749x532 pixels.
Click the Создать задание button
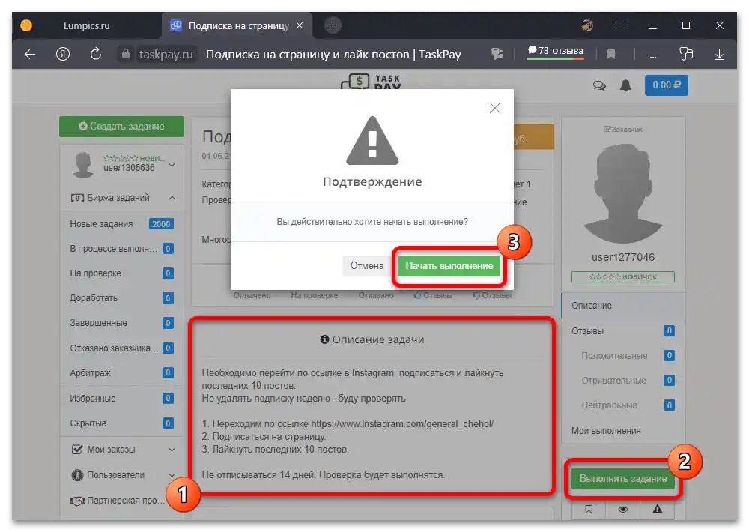(121, 126)
